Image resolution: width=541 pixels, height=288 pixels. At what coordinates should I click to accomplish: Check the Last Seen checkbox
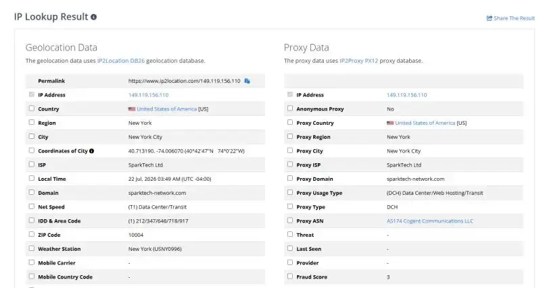[x=290, y=248]
